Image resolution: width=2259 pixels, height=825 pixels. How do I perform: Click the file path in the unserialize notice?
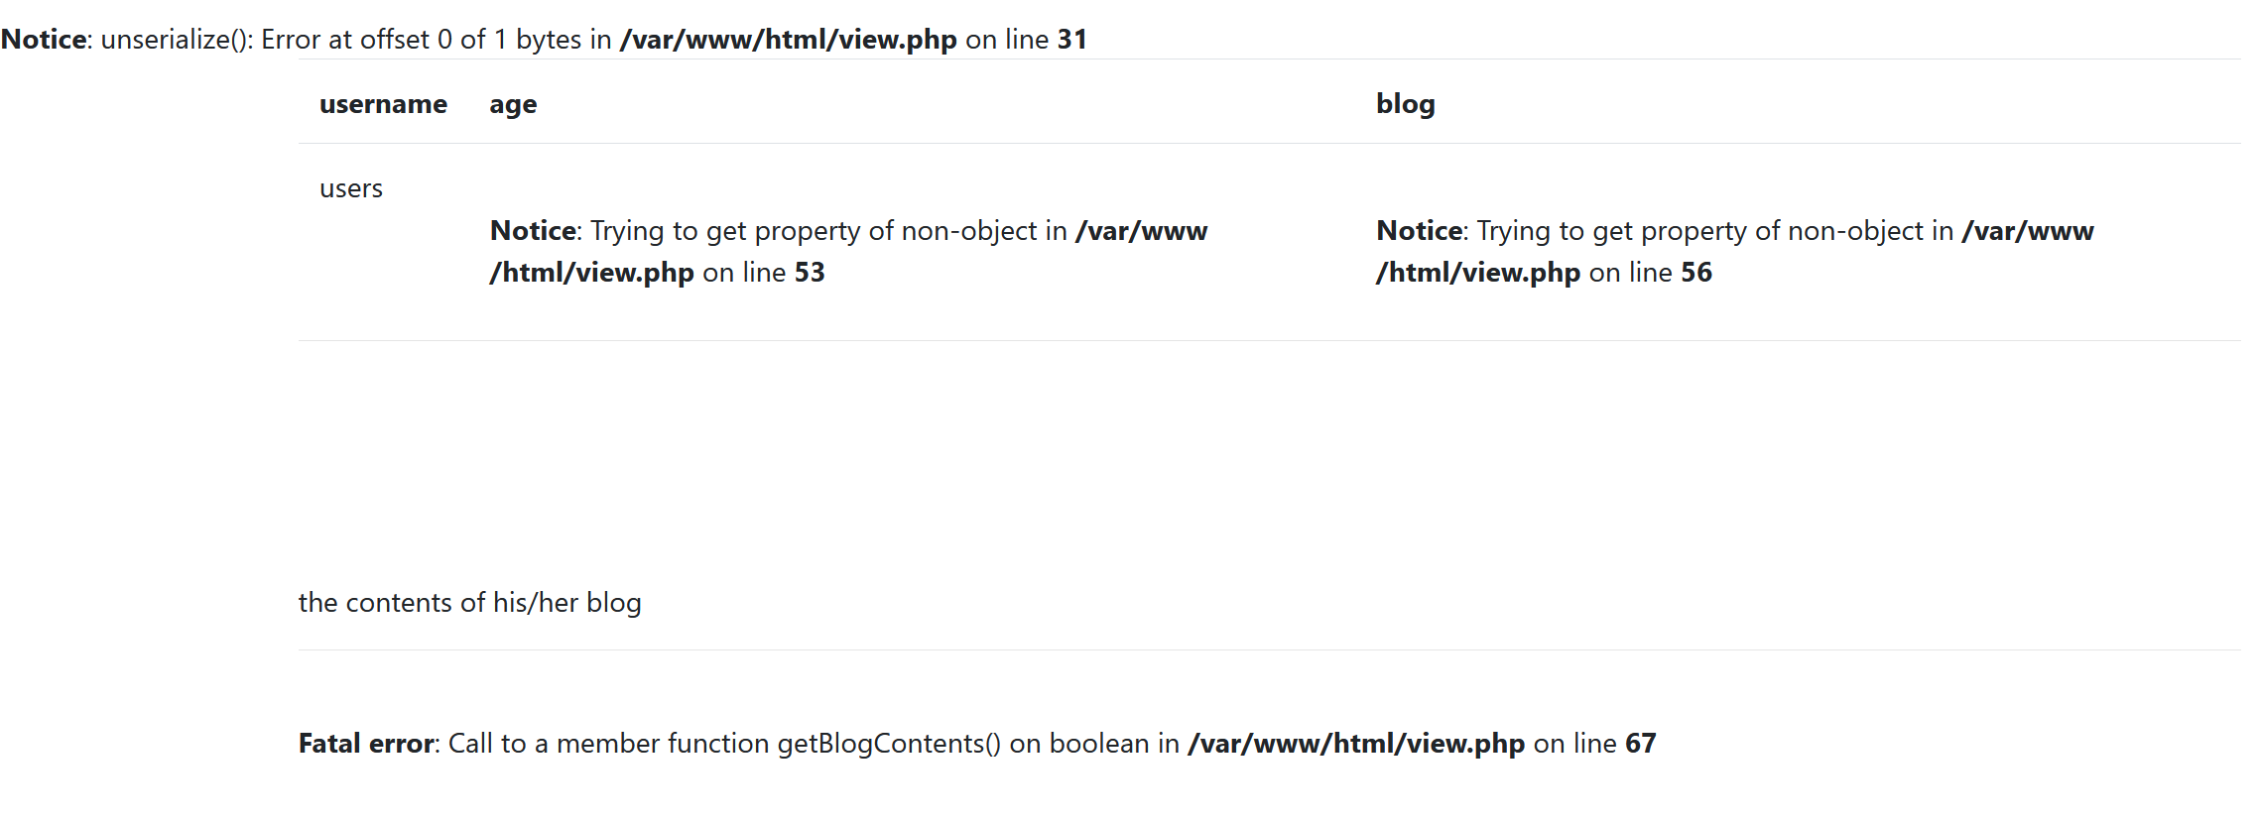[x=788, y=40]
